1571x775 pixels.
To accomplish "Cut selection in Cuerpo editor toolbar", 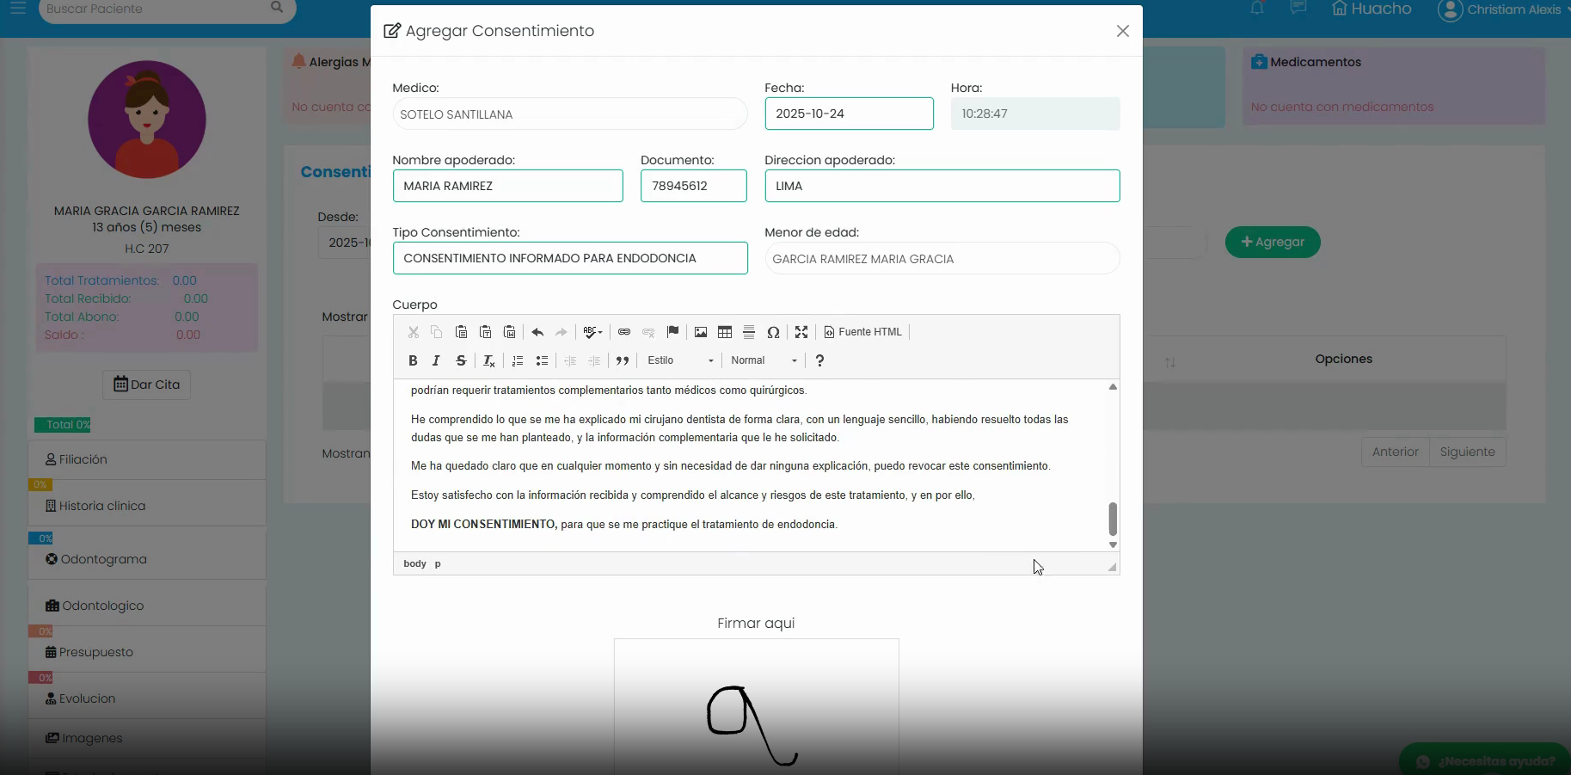I will 413,332.
